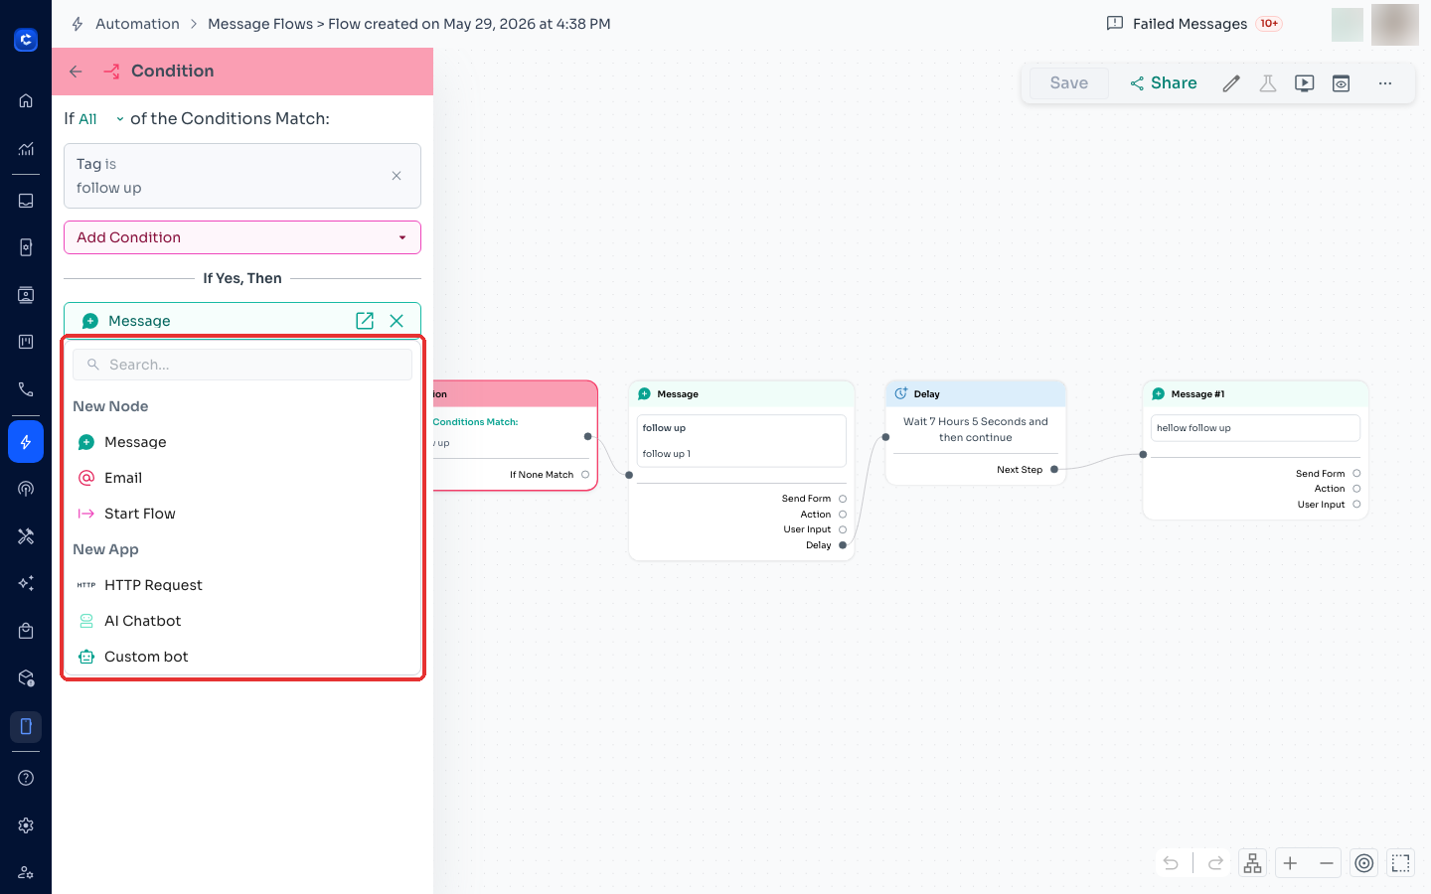Click the Delay port on Message node
1431x894 pixels.
click(843, 545)
